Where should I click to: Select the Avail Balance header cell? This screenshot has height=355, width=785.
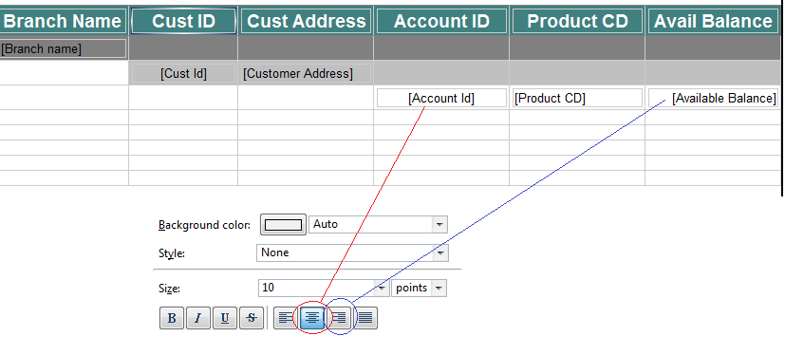coord(713,21)
